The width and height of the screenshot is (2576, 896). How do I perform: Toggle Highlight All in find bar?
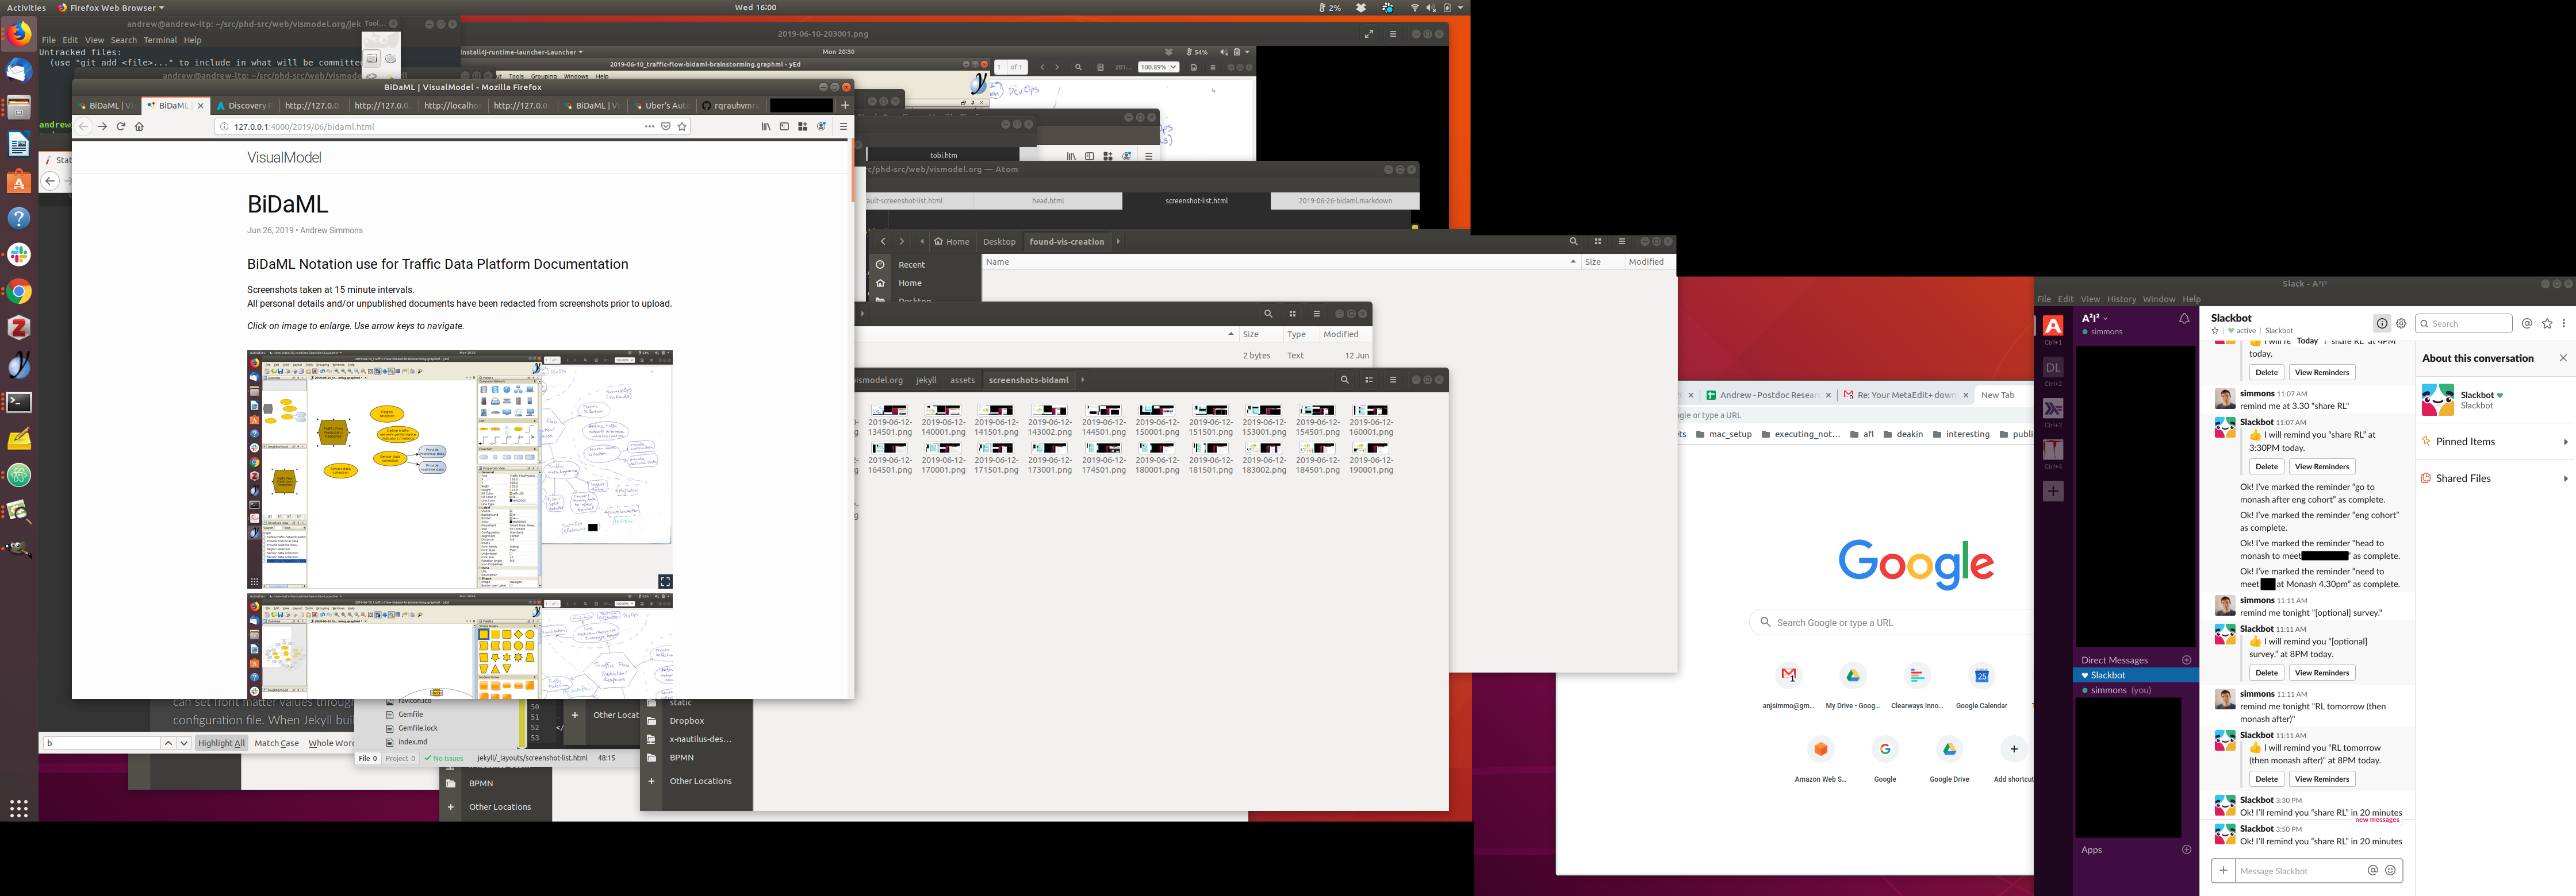221,743
